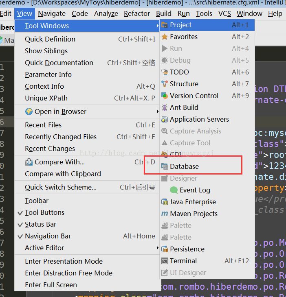Expand the Active Editor submenu arrow
Image resolution: width=286 pixels, height=297 pixels.
157,248
